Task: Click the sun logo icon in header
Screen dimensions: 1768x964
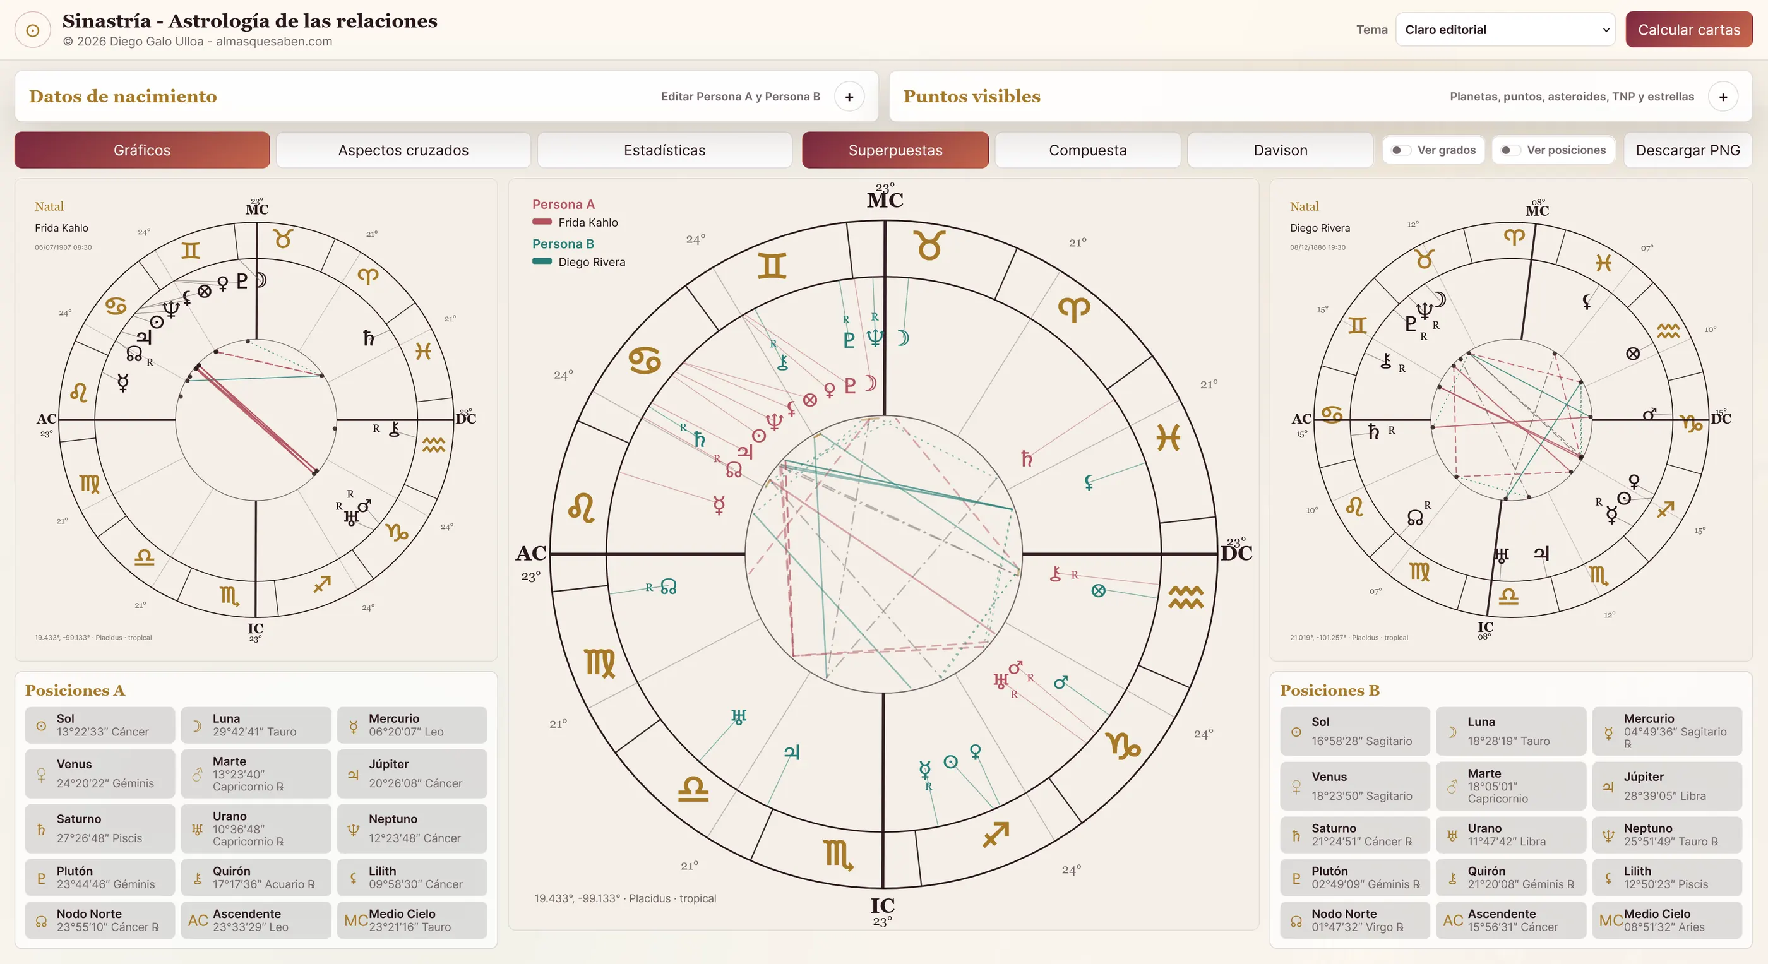Action: 32,30
